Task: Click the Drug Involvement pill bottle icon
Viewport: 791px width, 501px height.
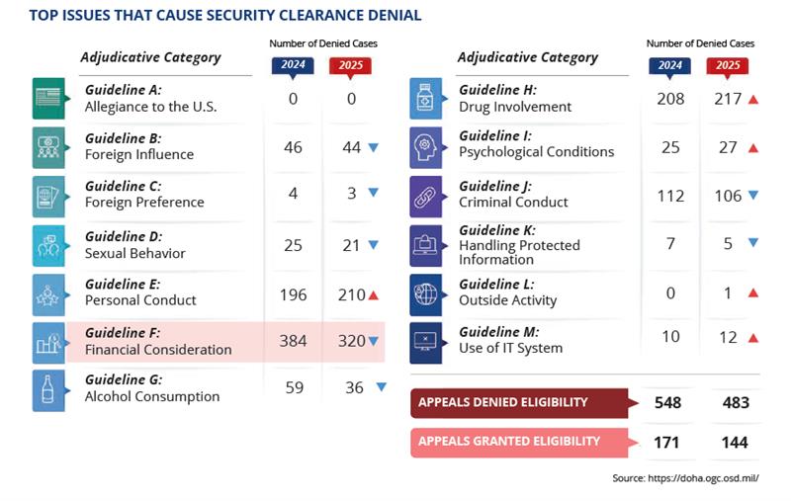Action: [425, 99]
